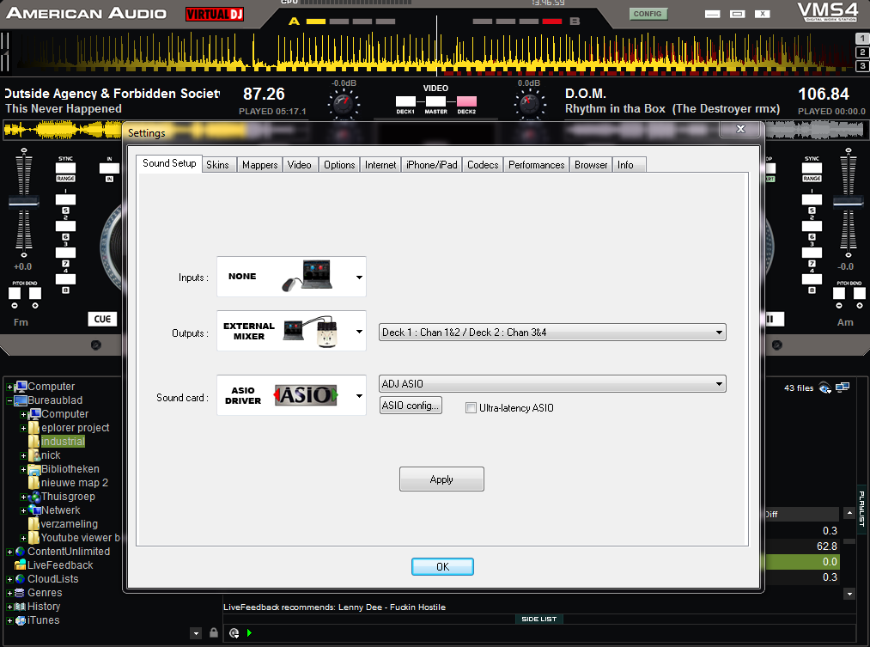The image size is (870, 647).
Task: Click the ASIO config... button
Action: coord(411,405)
